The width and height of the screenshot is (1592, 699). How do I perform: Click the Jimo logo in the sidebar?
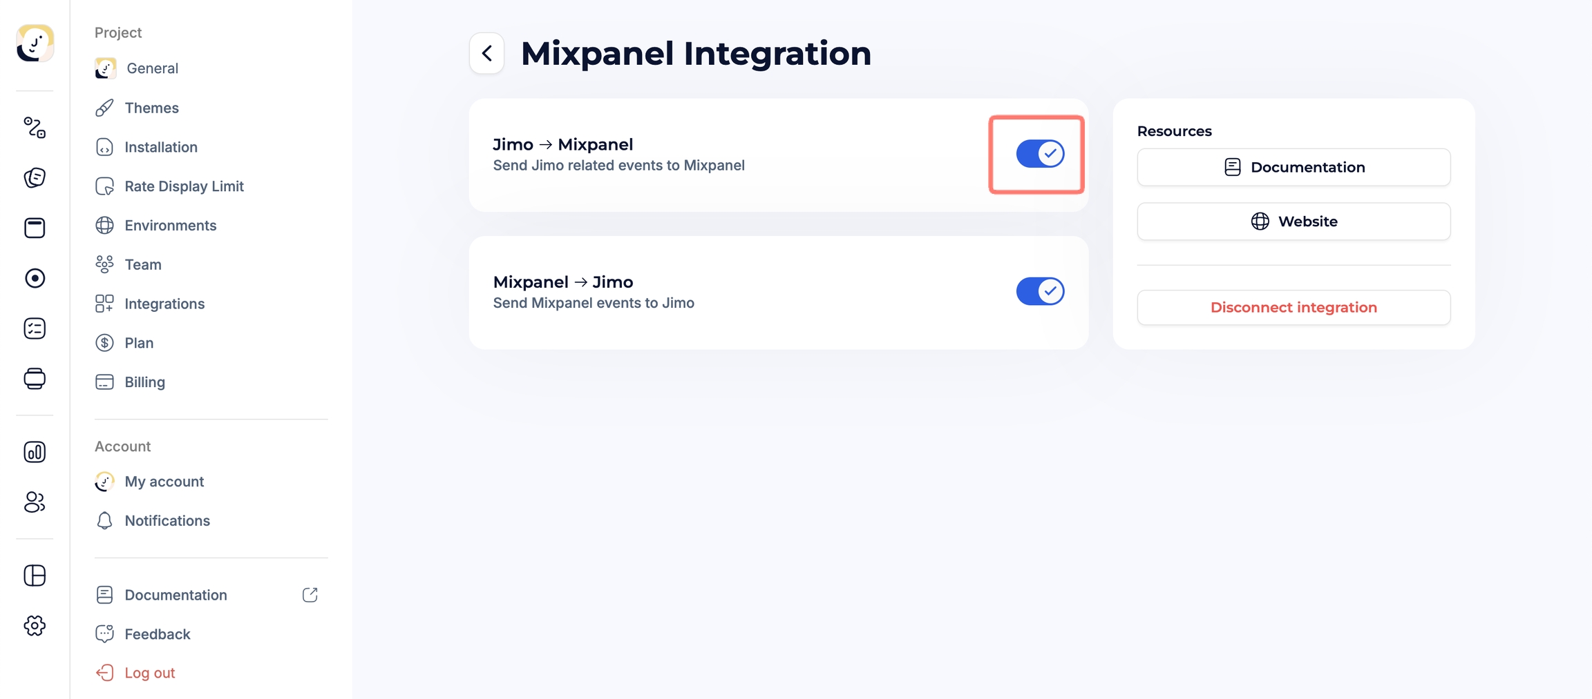[35, 43]
